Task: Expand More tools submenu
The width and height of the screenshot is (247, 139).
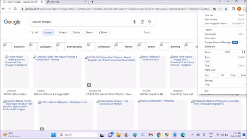Action: pyautogui.click(x=222, y=70)
